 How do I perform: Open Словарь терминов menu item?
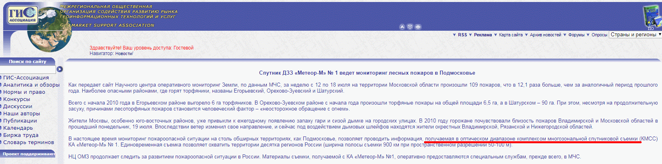tap(28, 142)
